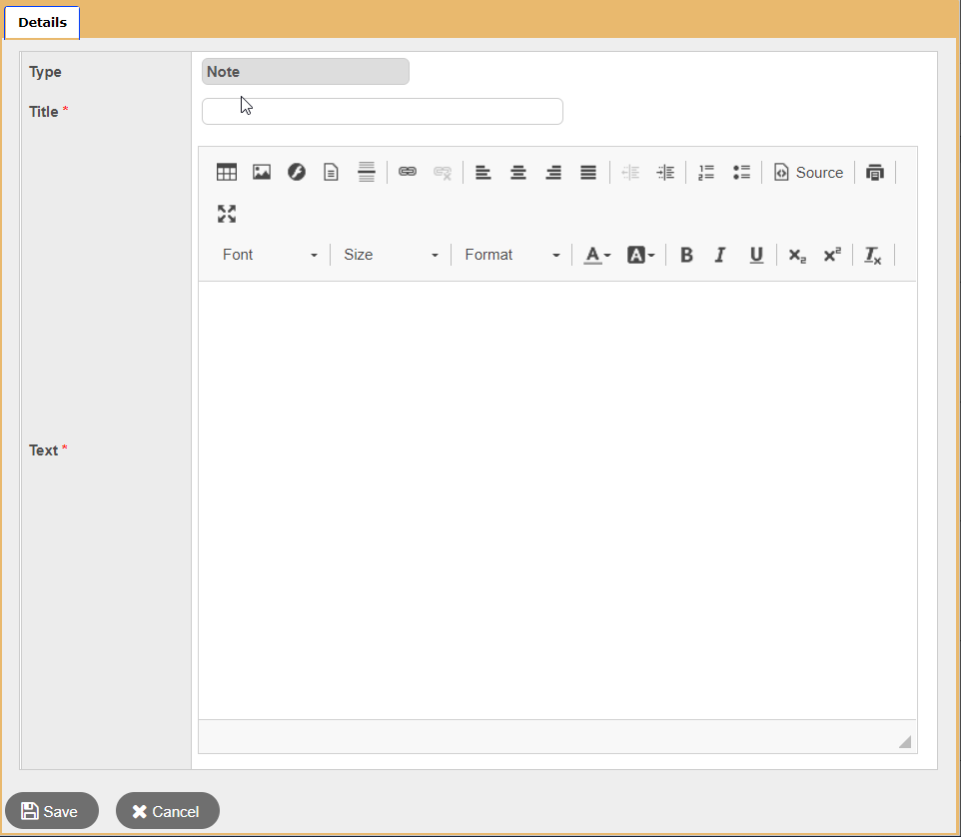The width and height of the screenshot is (961, 837).
Task: Open the Insert Image tool
Action: (x=262, y=172)
